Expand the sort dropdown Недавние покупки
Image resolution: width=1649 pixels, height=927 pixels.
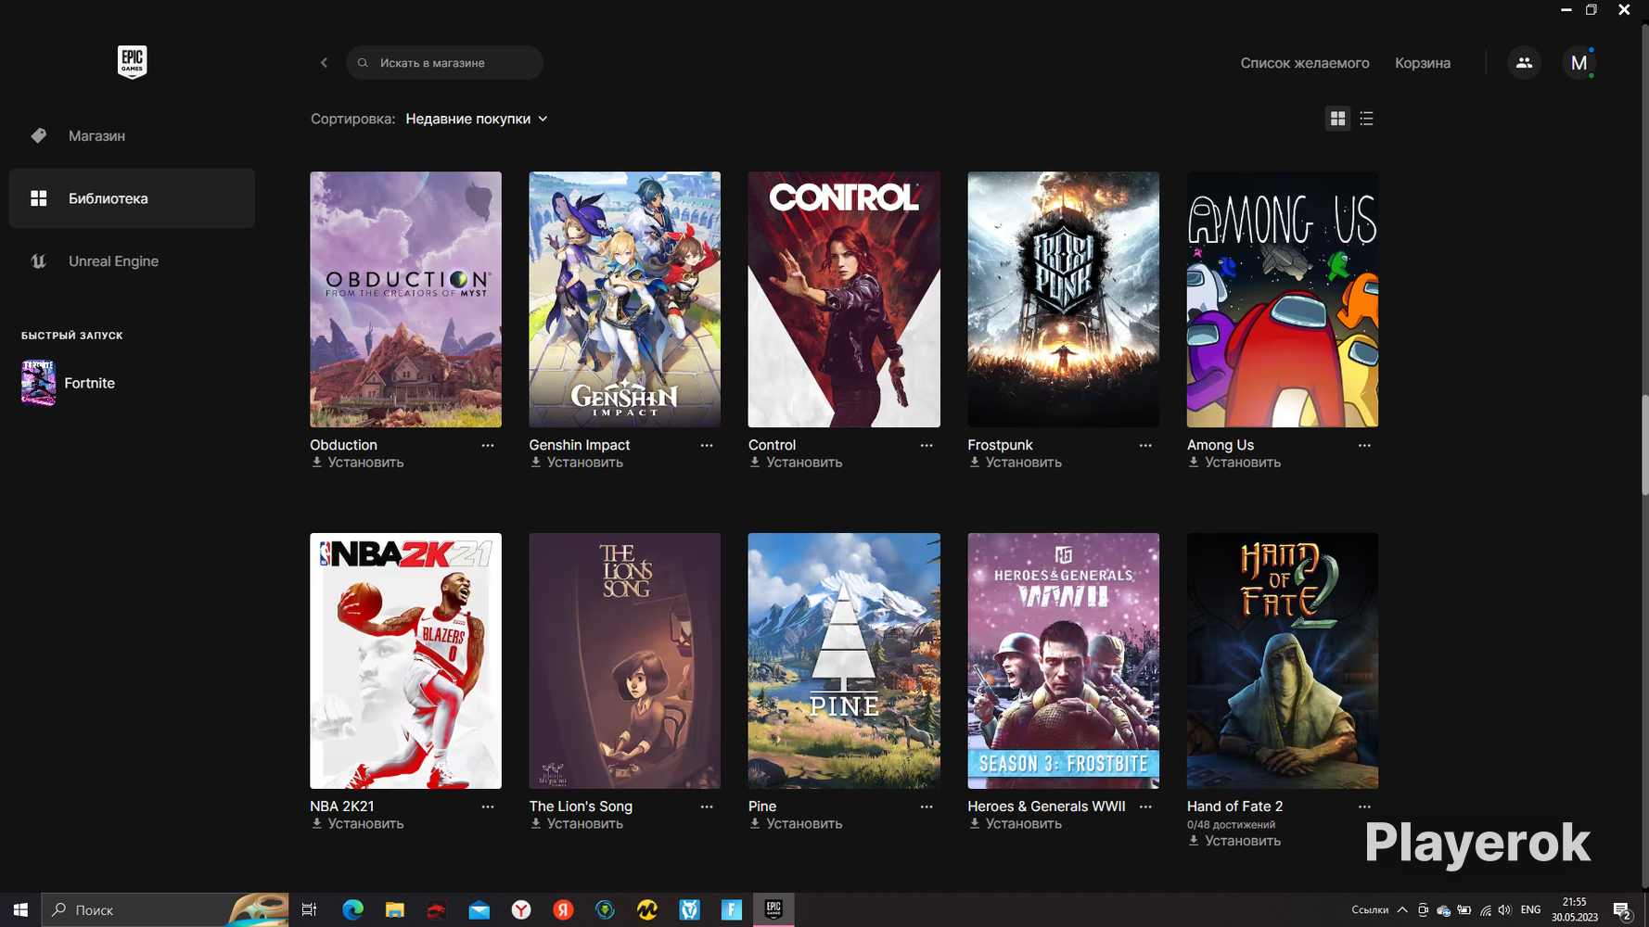[x=477, y=119]
